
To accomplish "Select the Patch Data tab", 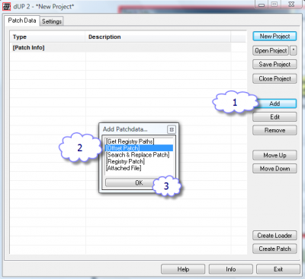I will (22, 21).
